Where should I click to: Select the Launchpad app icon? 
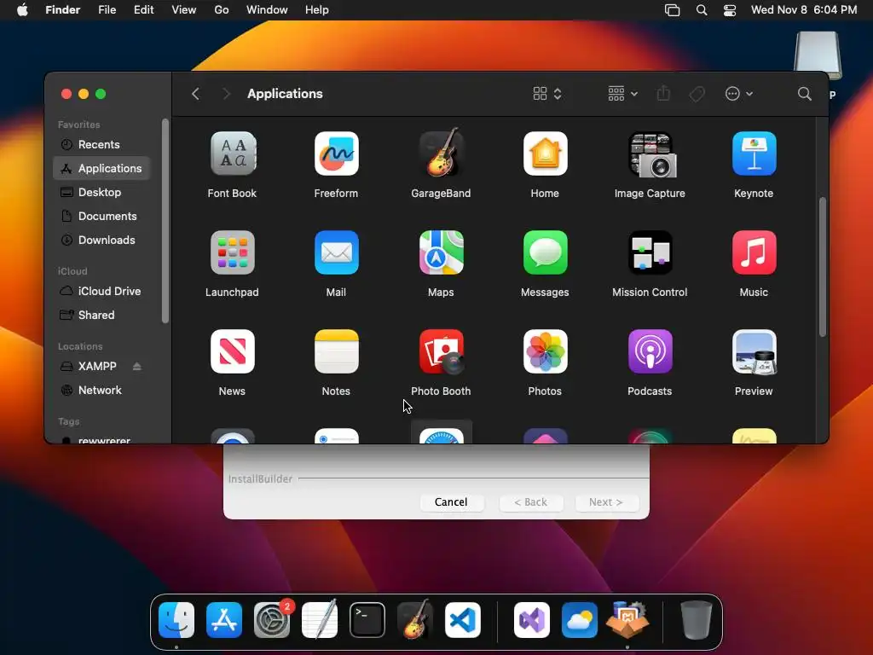click(x=233, y=252)
